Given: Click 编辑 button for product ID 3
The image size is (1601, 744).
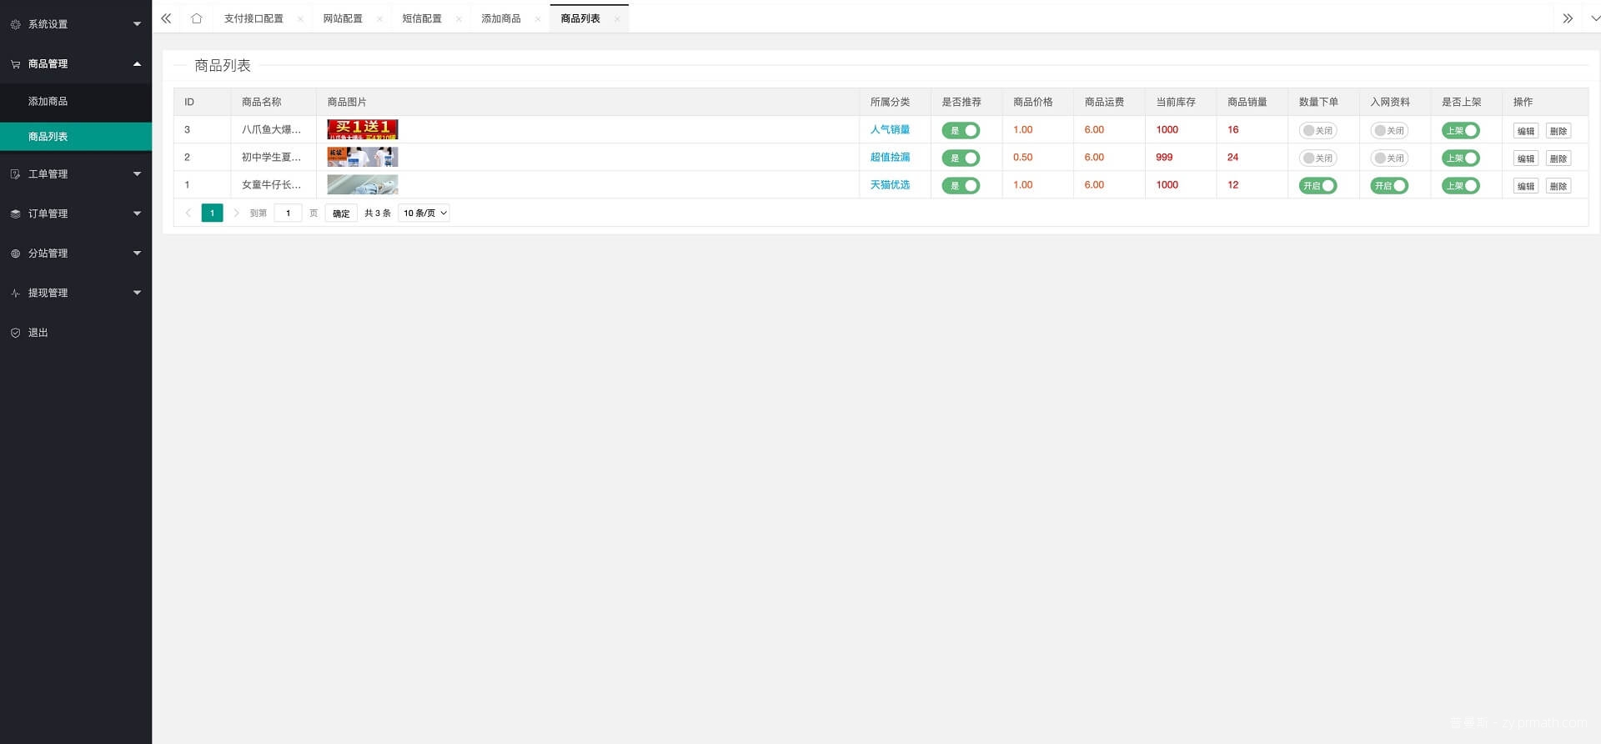Looking at the screenshot, I should (1525, 131).
